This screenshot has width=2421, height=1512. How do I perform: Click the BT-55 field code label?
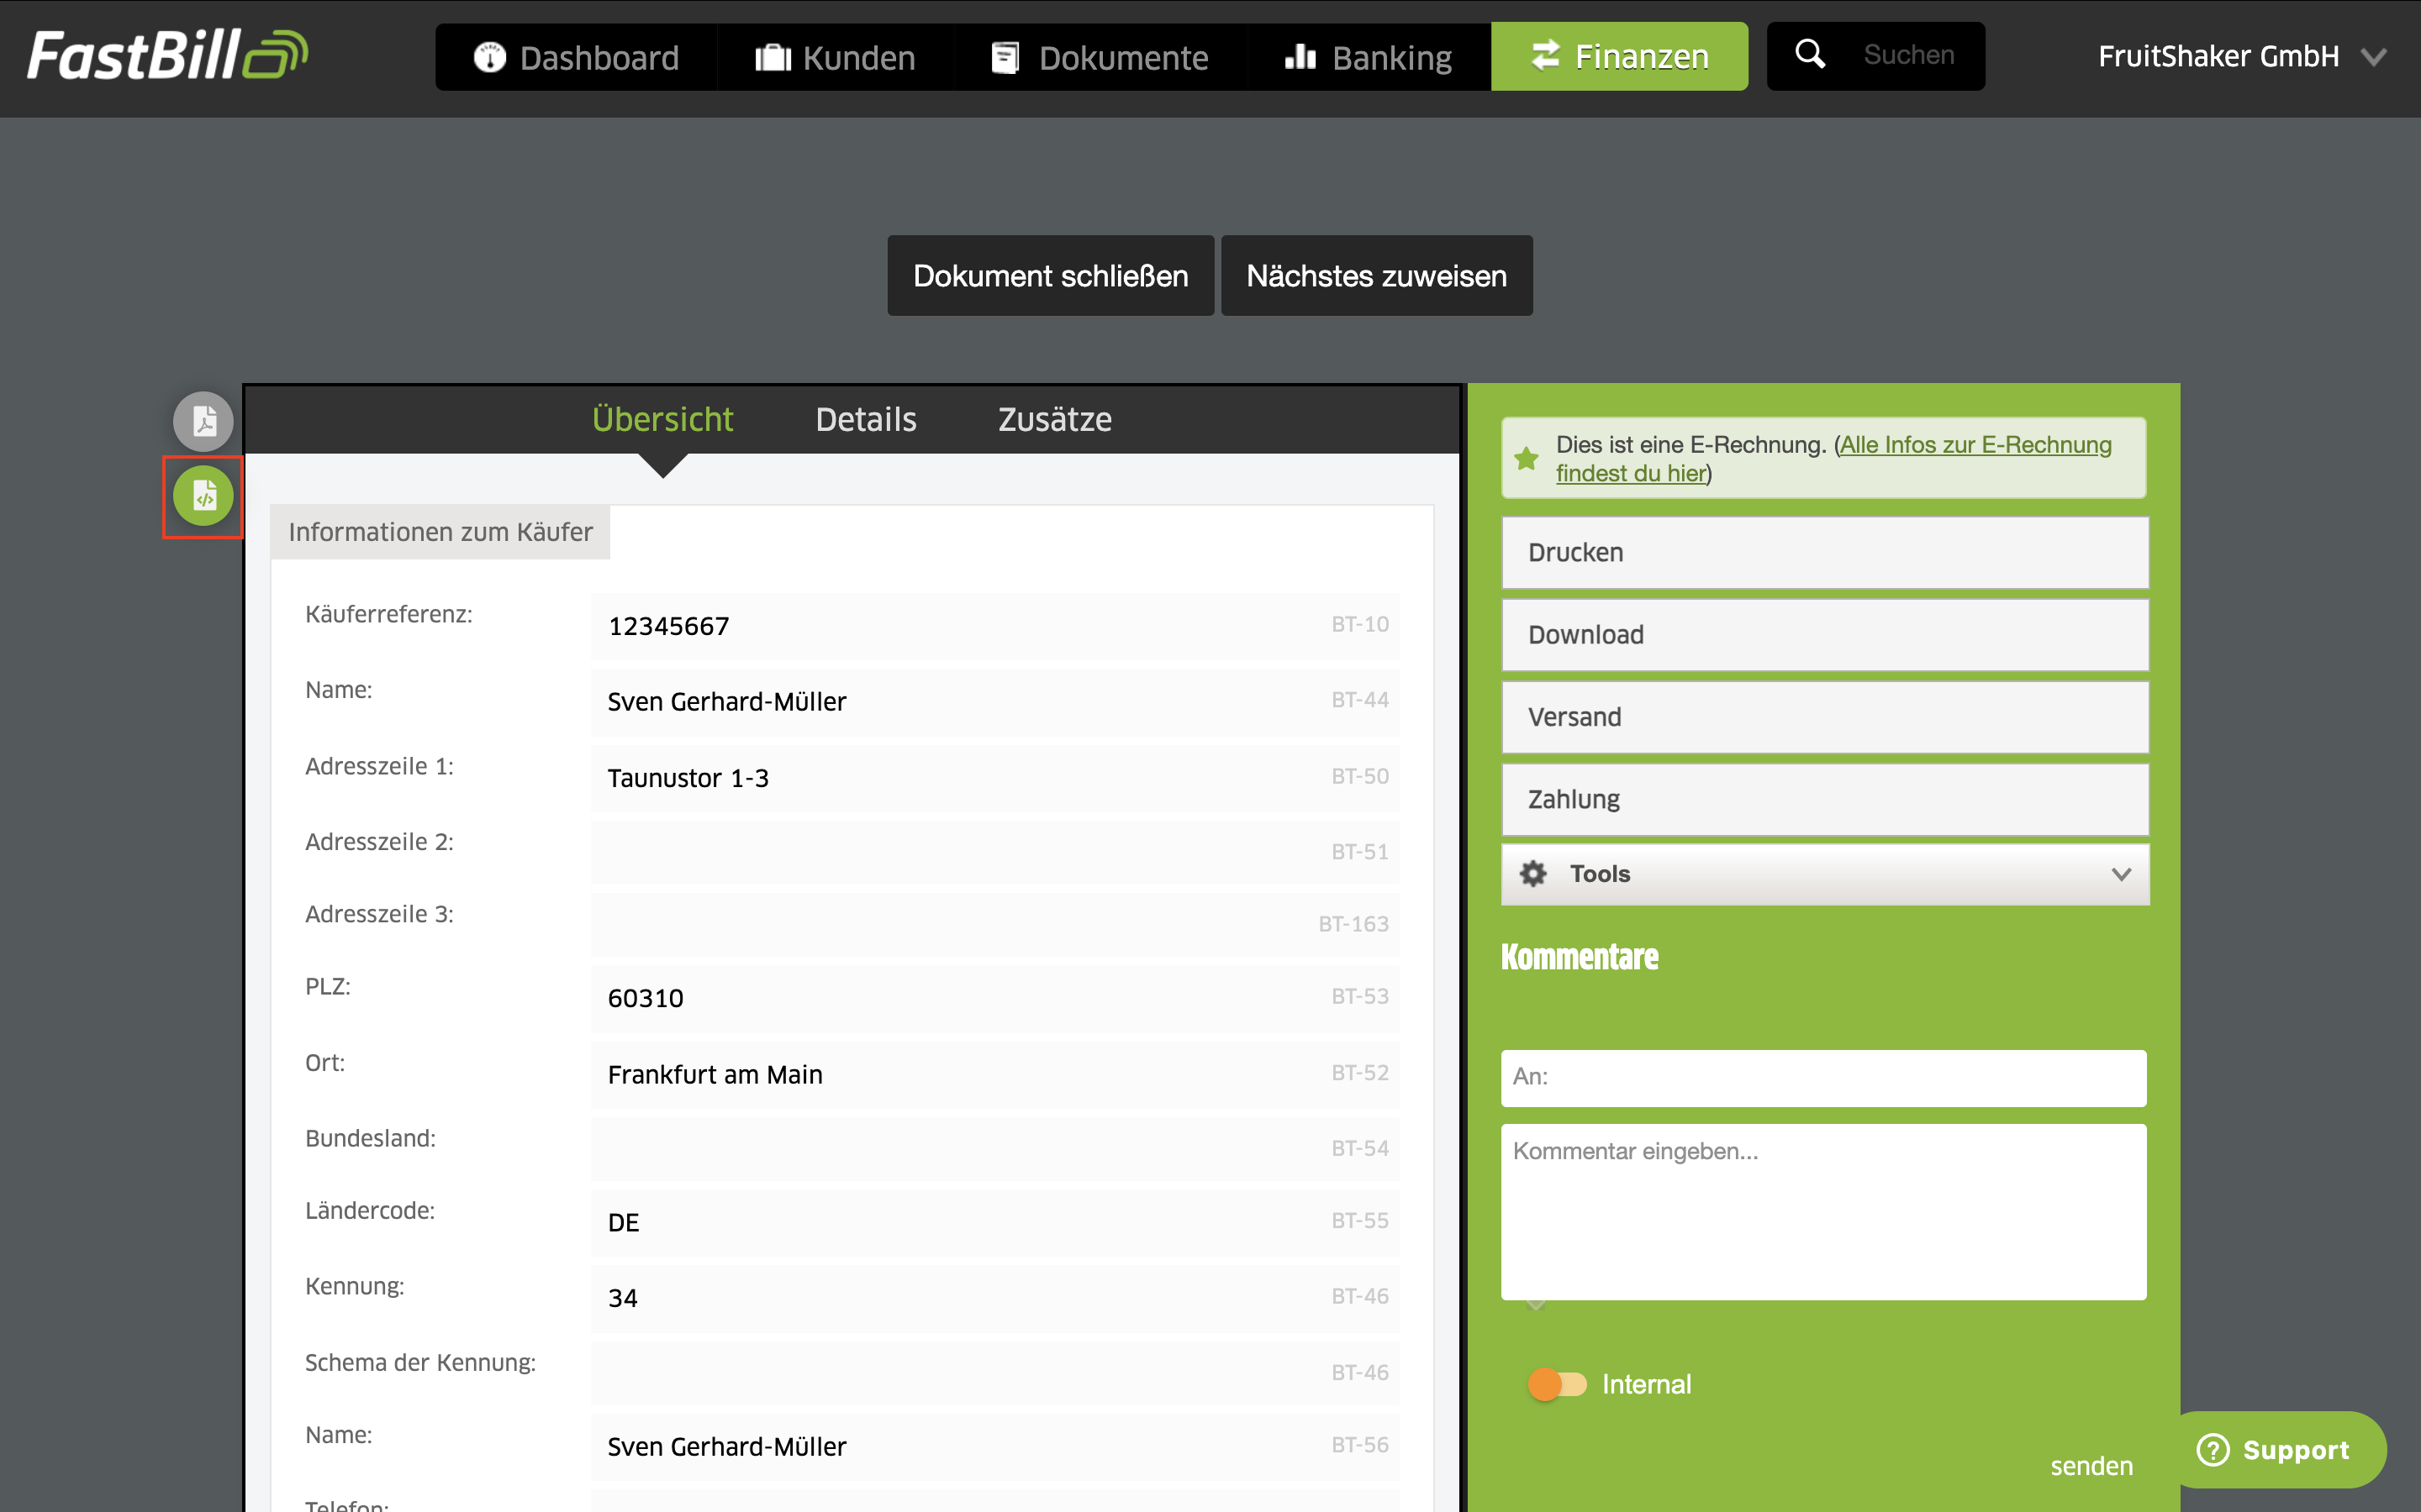coord(1359,1220)
